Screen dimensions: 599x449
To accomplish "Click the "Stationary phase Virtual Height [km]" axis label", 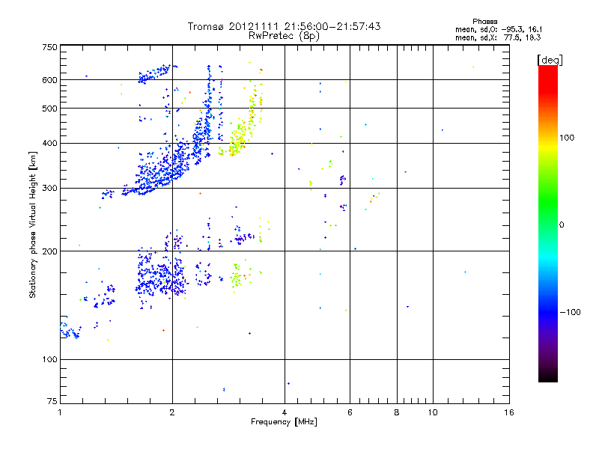I will (x=33, y=224).
